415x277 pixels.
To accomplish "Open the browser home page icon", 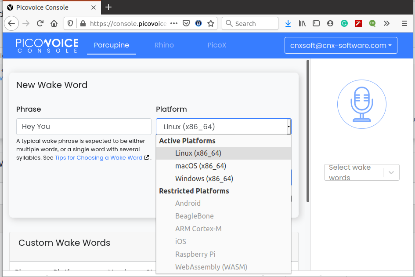I will (54, 24).
